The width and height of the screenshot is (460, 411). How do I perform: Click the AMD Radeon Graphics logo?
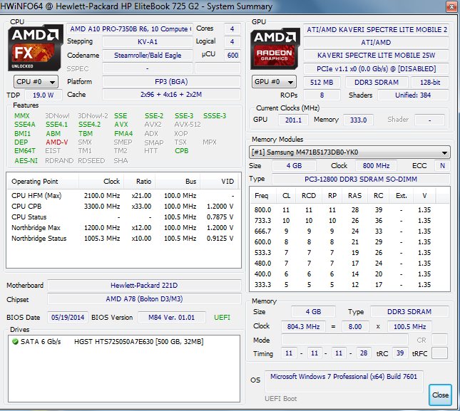[275, 48]
